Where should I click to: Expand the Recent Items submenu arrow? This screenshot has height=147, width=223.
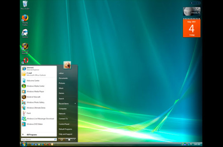click(75, 103)
